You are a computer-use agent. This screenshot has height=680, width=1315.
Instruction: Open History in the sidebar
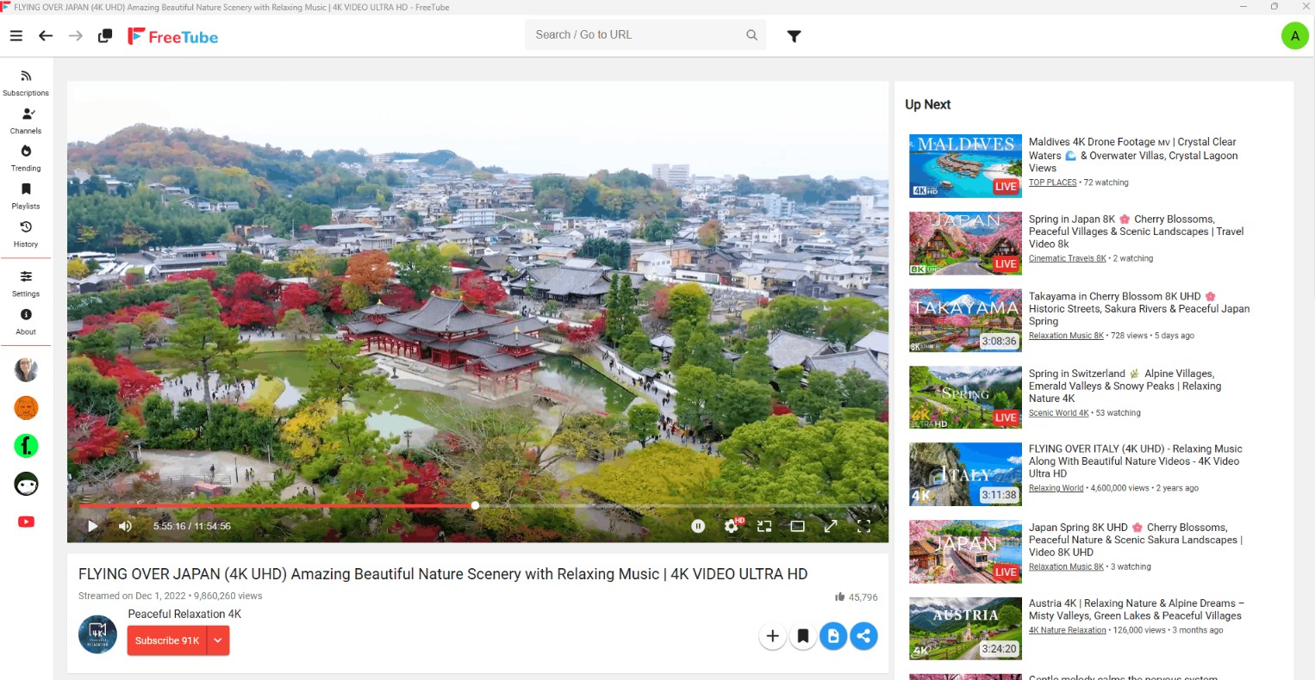click(x=26, y=234)
